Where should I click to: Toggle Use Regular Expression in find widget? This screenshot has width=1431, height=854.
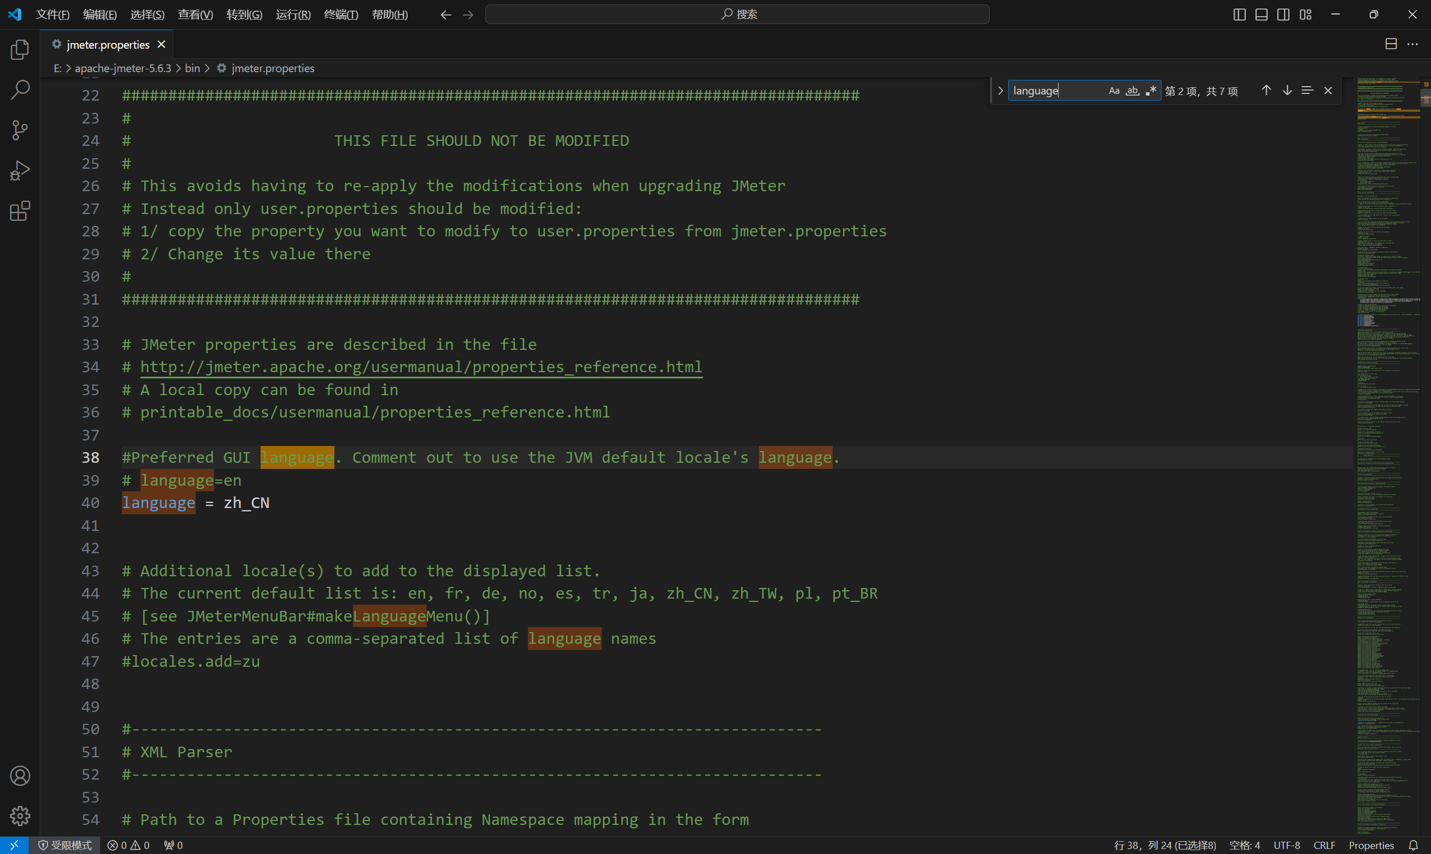point(1151,91)
